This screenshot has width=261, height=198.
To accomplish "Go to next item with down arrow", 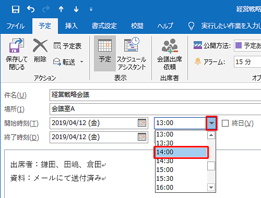I will 76,9.
